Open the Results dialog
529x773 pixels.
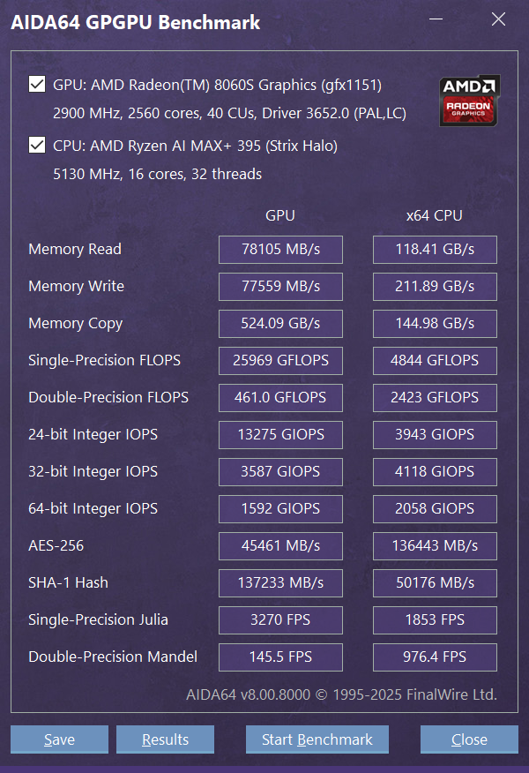(165, 739)
